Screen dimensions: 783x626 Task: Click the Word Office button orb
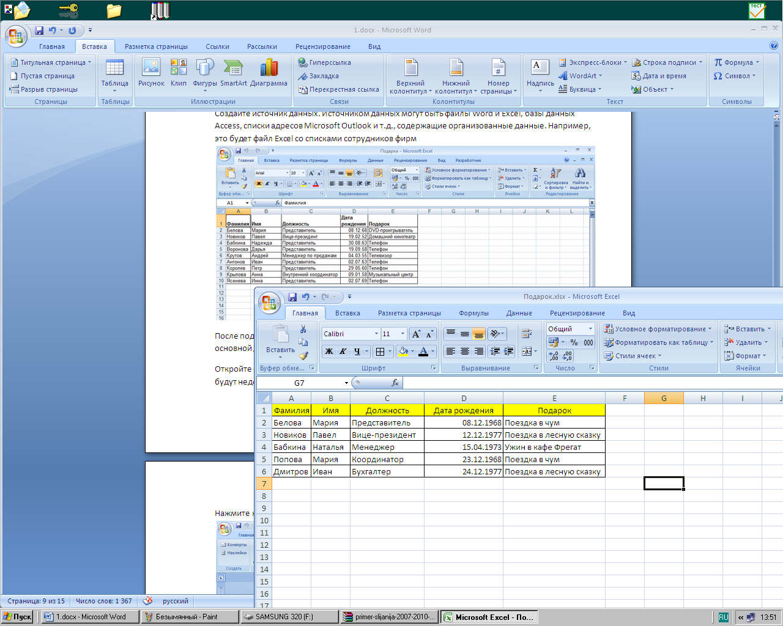16,35
